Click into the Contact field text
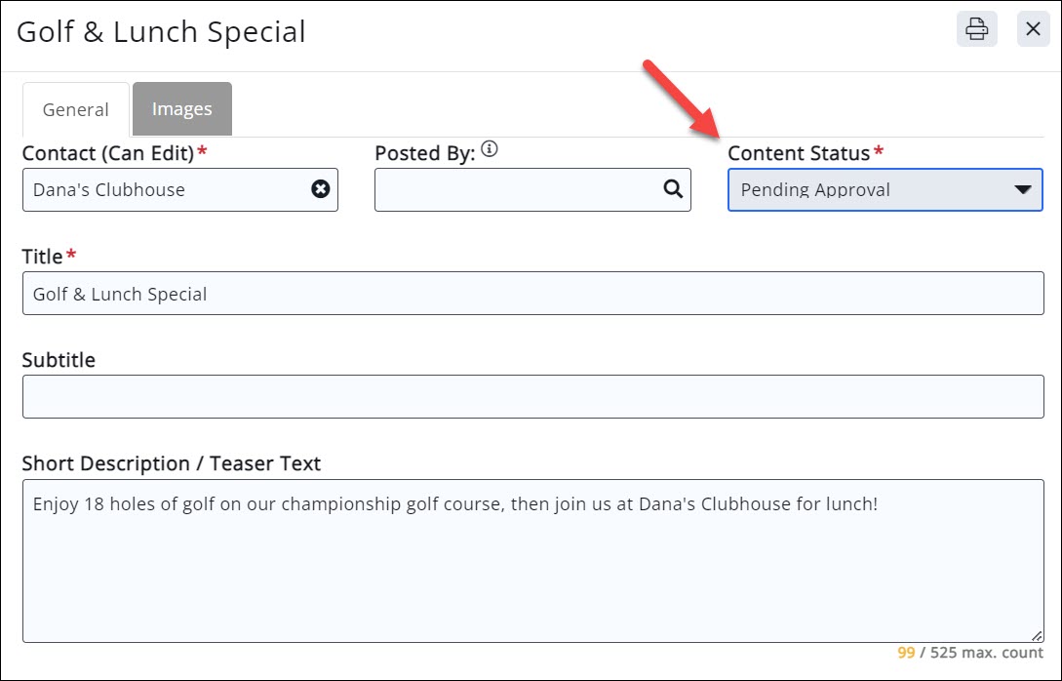 156,189
